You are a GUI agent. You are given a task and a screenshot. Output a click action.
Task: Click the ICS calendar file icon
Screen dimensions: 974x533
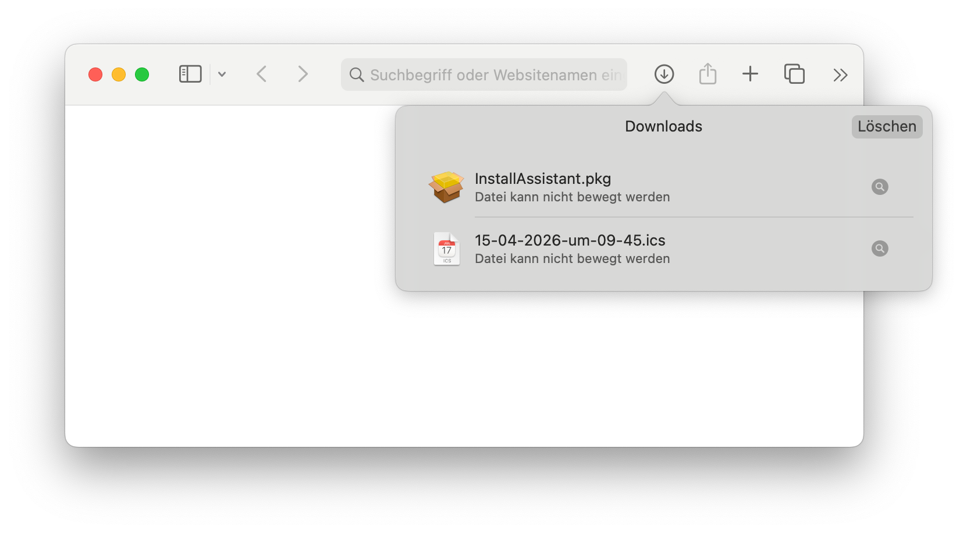point(446,248)
